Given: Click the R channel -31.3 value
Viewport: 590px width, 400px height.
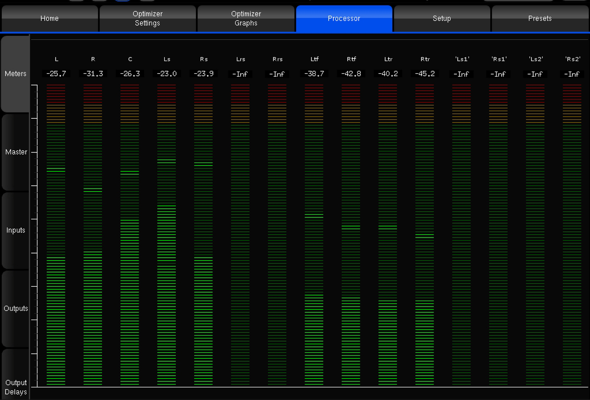Looking at the screenshot, I should [93, 74].
